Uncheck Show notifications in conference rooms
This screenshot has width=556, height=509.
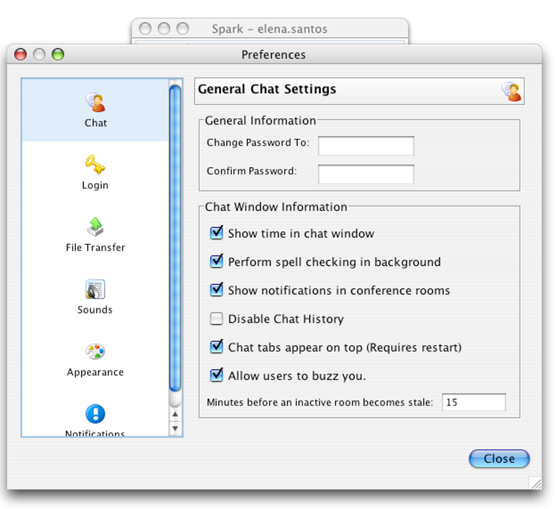pyautogui.click(x=216, y=290)
